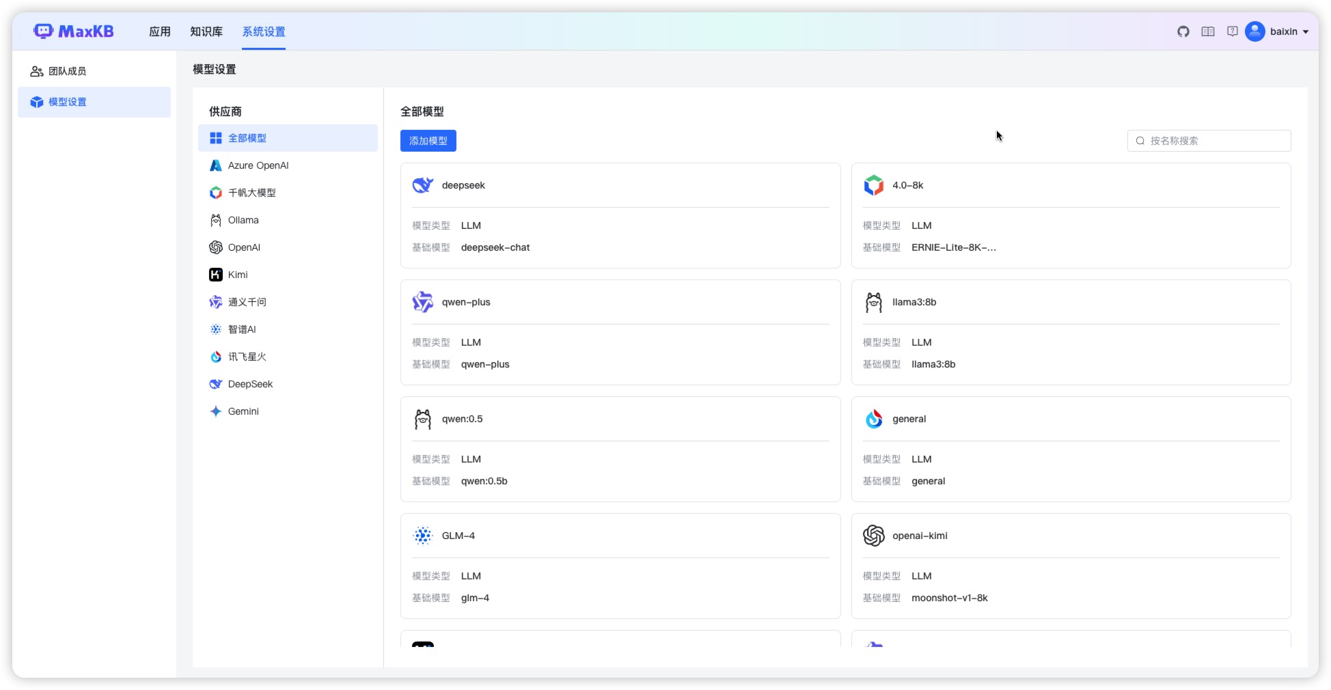Filter models by Kimi provider

(288, 275)
